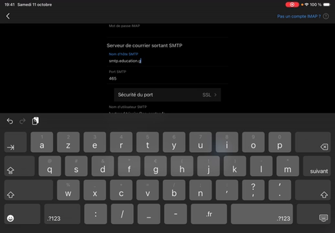Tap the redo icon above the keyboard
335x233 pixels.
pyautogui.click(x=22, y=121)
